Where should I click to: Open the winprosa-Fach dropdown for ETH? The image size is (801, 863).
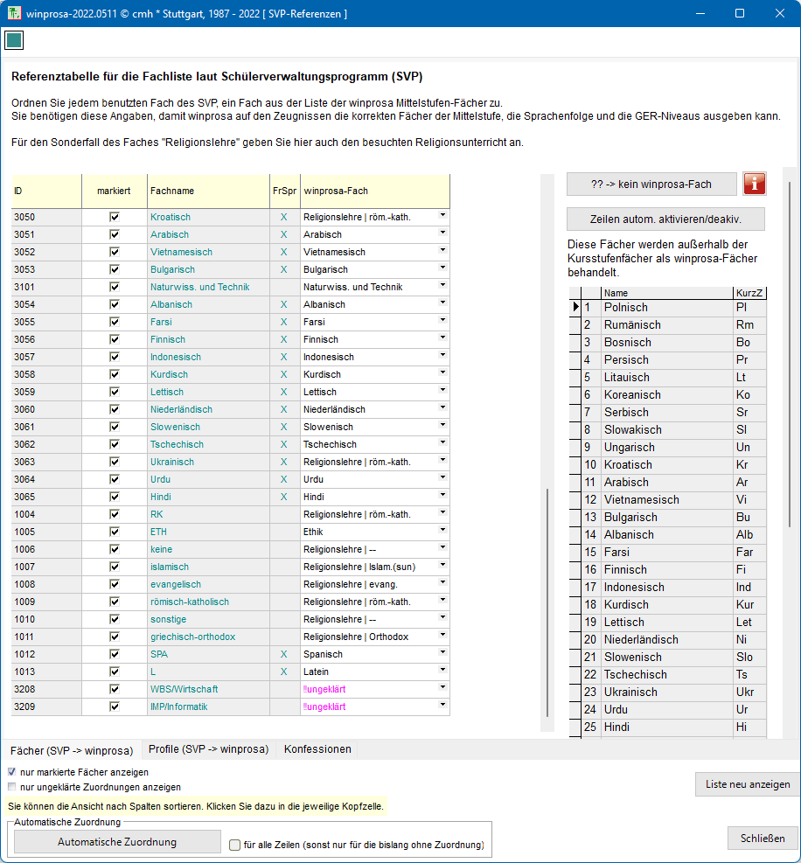coord(442,530)
